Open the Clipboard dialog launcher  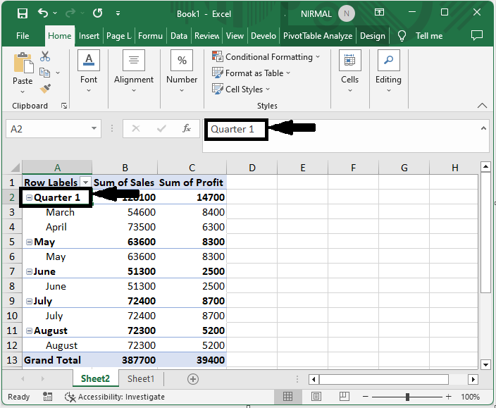pyautogui.click(x=64, y=106)
